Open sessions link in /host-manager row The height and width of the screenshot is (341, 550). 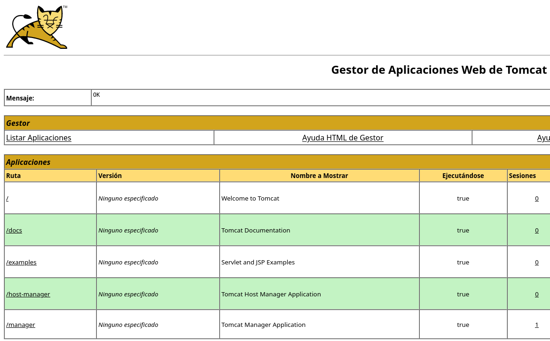click(536, 294)
